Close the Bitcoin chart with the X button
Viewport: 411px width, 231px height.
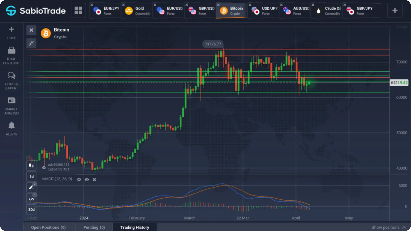[x=31, y=30]
